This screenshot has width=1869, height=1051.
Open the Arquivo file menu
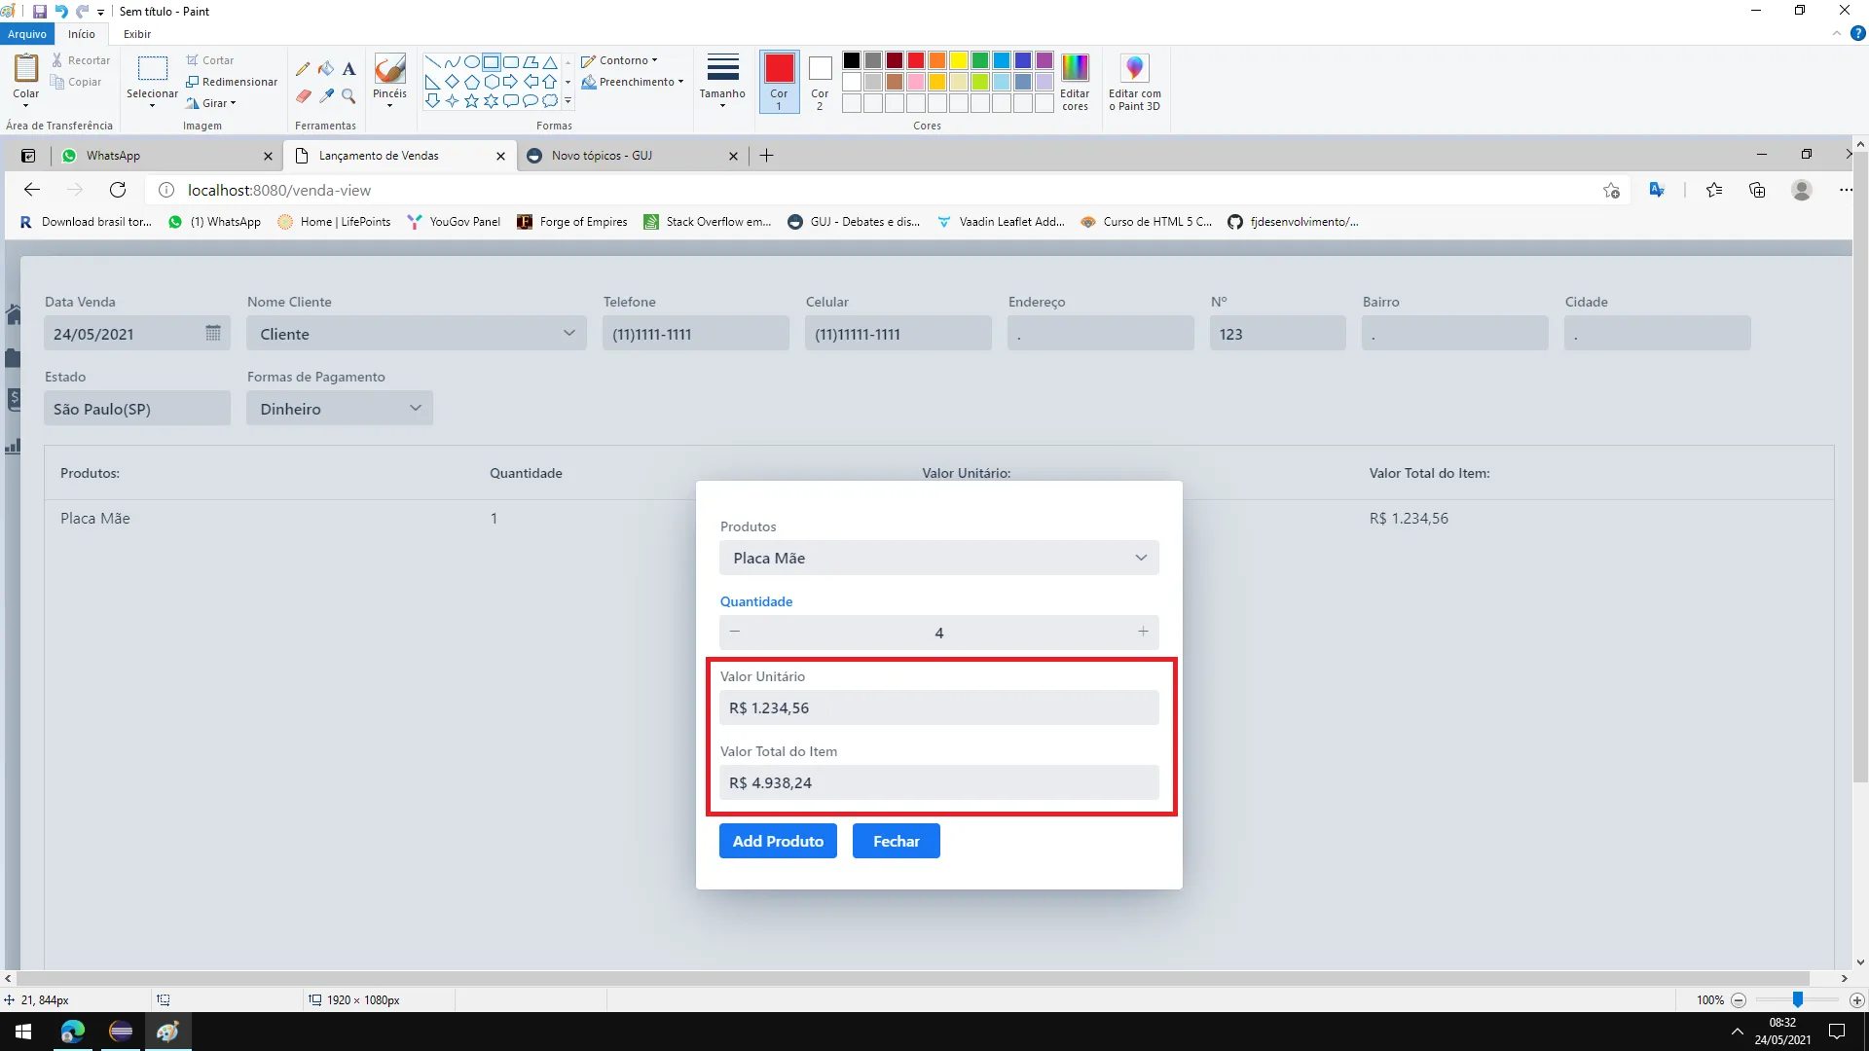[x=27, y=34]
